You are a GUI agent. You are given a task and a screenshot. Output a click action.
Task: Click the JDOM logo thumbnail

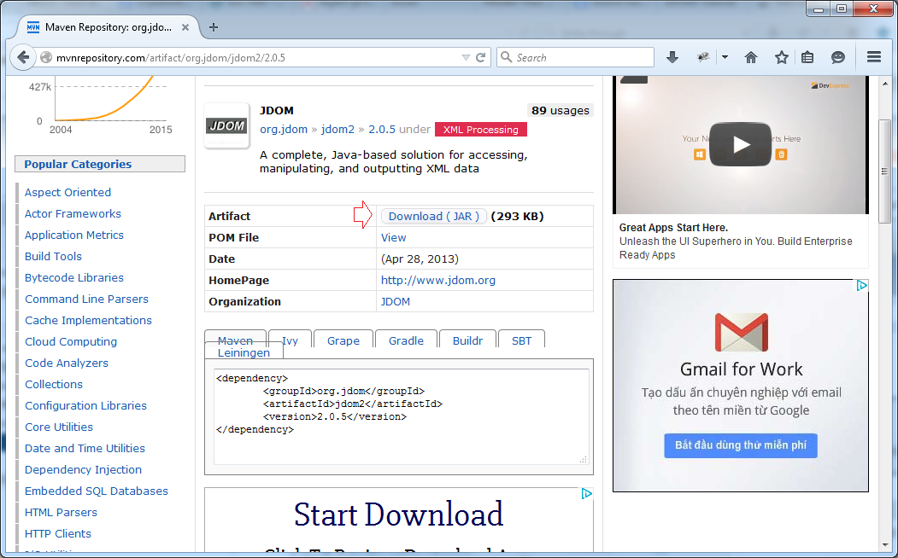[x=226, y=125]
